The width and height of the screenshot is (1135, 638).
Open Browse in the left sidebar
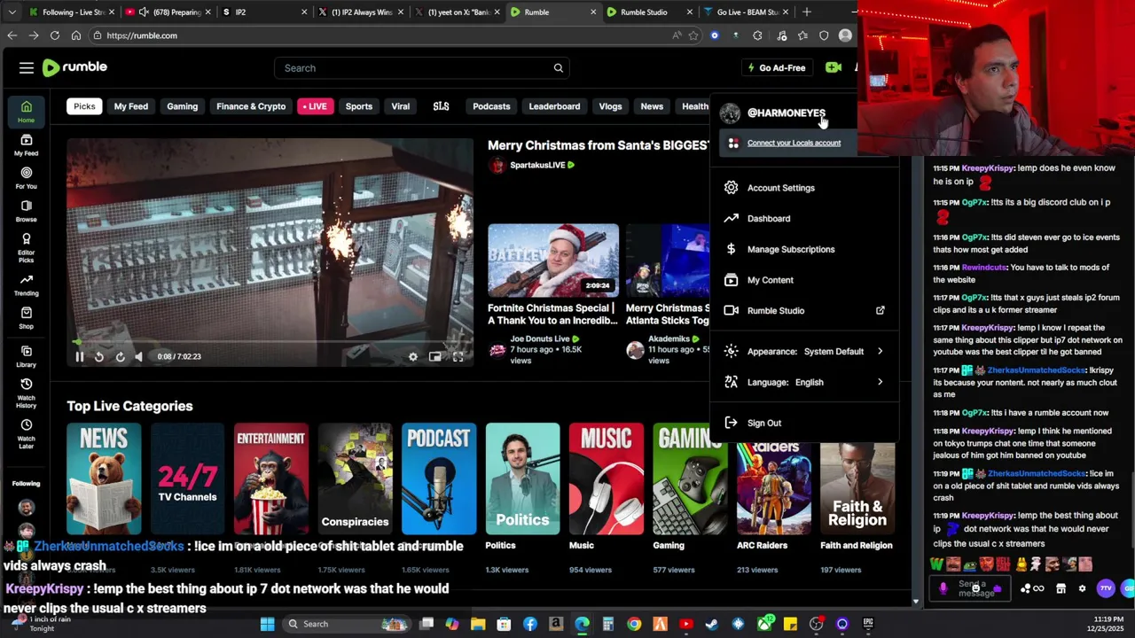tap(26, 211)
